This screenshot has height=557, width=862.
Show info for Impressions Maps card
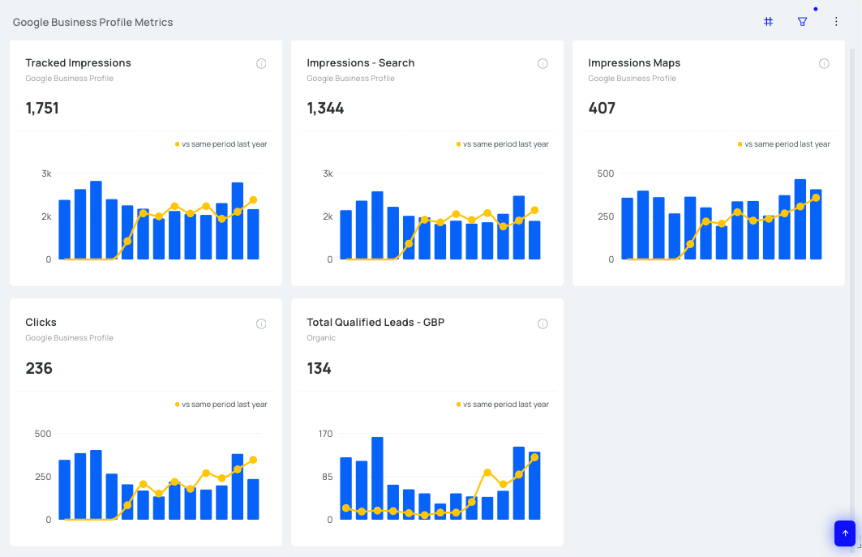824,64
